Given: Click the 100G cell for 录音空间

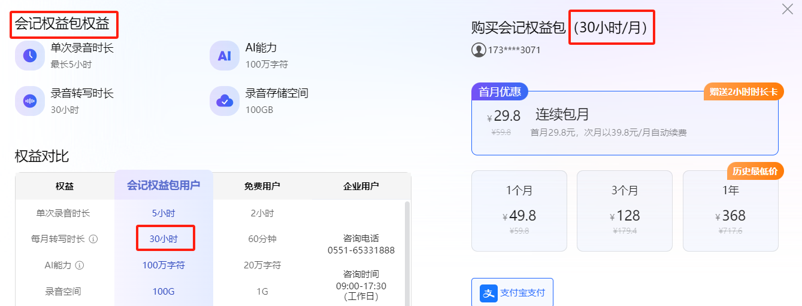Looking at the screenshot, I should tap(164, 292).
